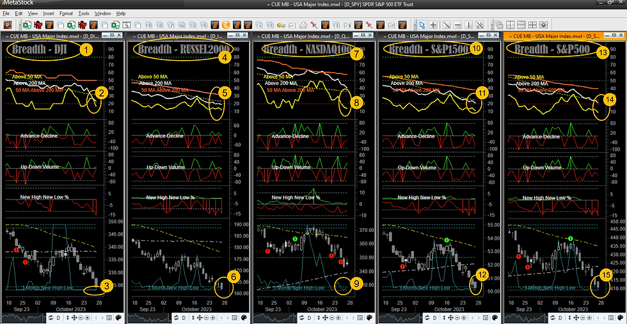
Task: Open periodicity D dropdown in DJI window
Action: 58,318
